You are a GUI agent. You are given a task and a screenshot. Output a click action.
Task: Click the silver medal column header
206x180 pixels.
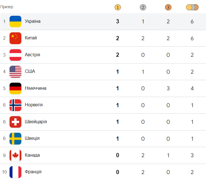[x=143, y=7]
